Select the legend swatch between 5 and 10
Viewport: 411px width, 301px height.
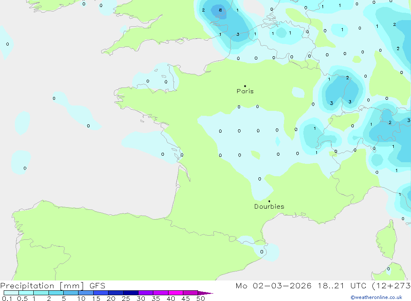71,293
